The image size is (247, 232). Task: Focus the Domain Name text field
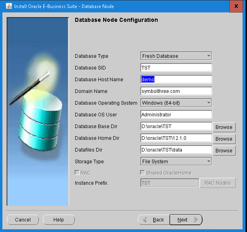coord(176,91)
